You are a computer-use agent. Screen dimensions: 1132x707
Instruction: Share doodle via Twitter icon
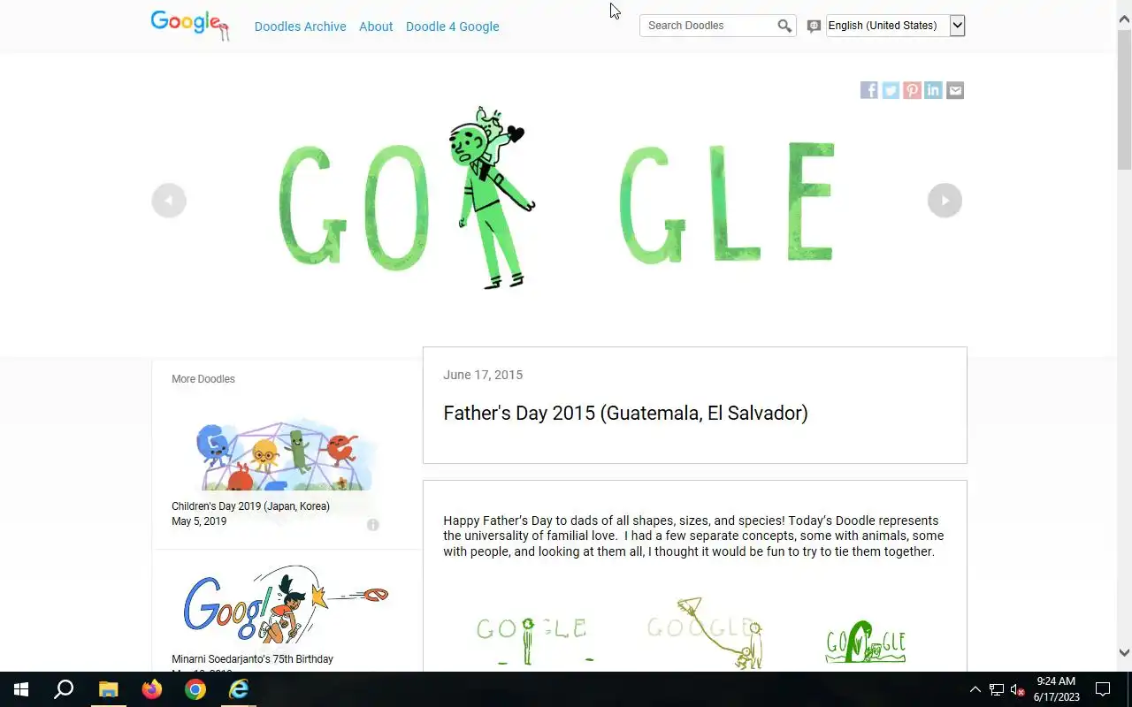[x=891, y=90]
